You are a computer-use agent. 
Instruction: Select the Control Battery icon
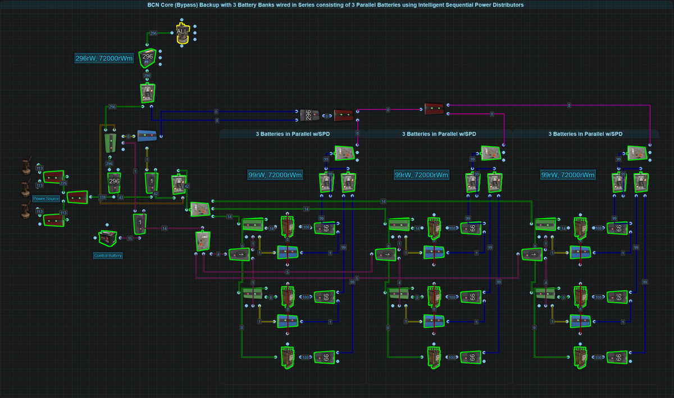(107, 238)
